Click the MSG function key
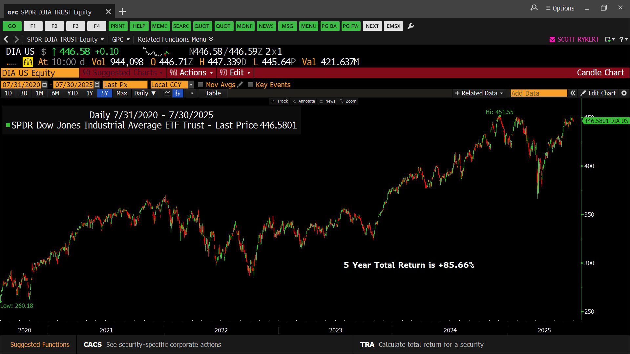The width and height of the screenshot is (630, 354). (x=287, y=26)
